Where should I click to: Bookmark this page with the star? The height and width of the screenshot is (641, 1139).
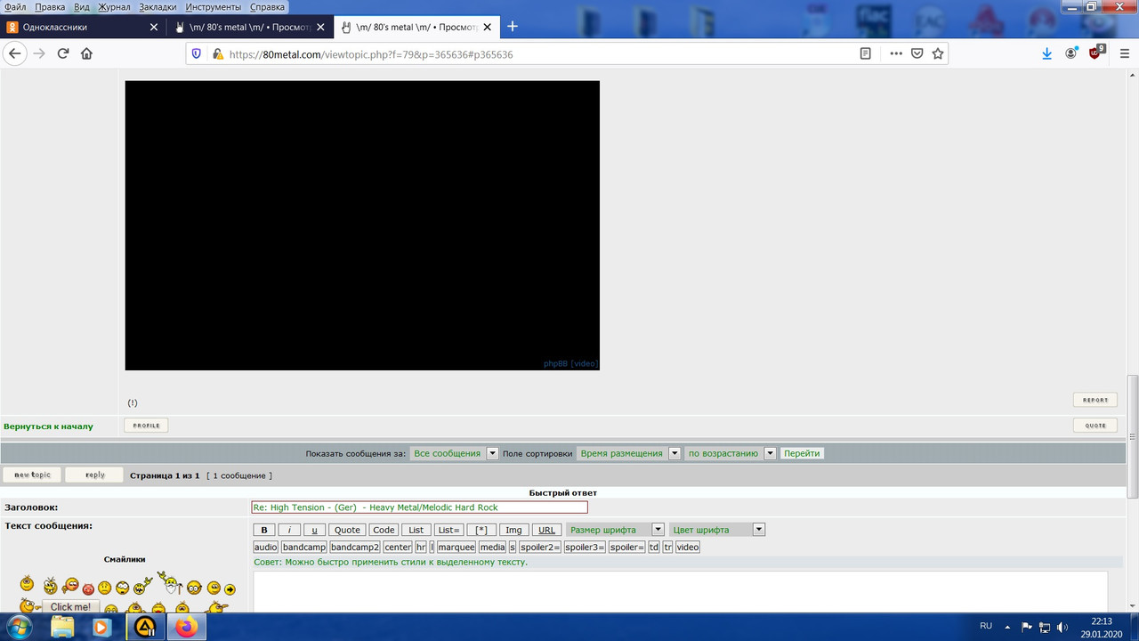[937, 53]
